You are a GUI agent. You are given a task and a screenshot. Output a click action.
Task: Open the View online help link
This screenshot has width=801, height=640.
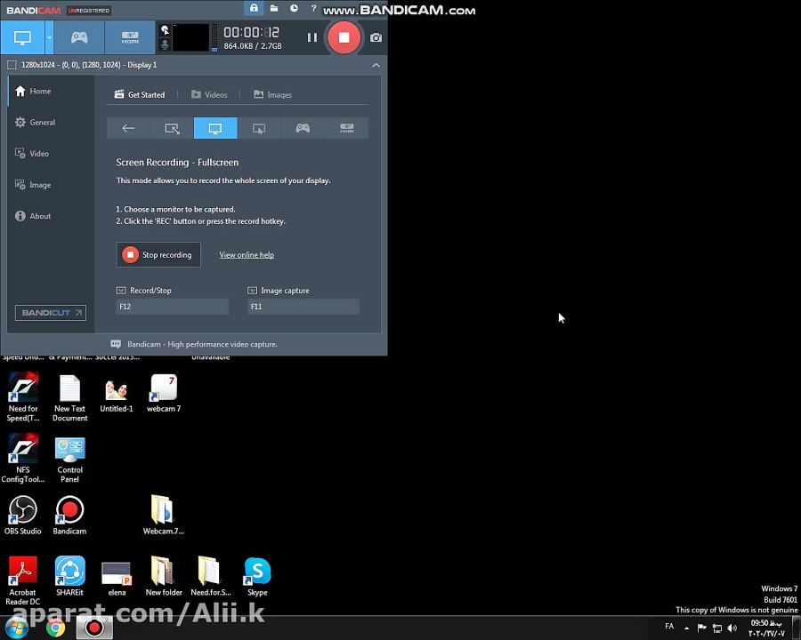pyautogui.click(x=247, y=255)
